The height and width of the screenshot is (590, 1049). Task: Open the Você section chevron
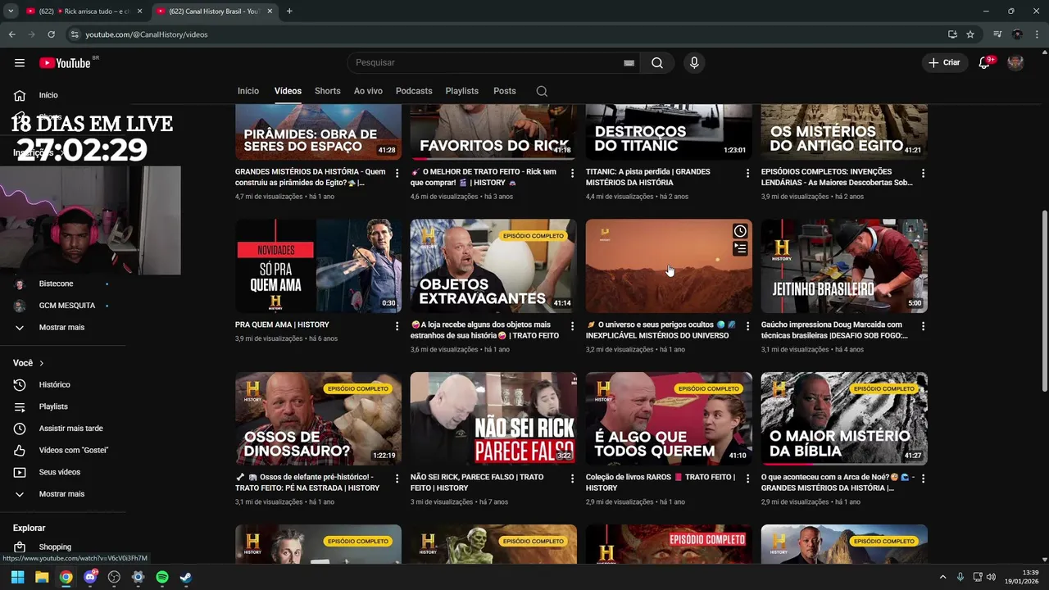41,363
